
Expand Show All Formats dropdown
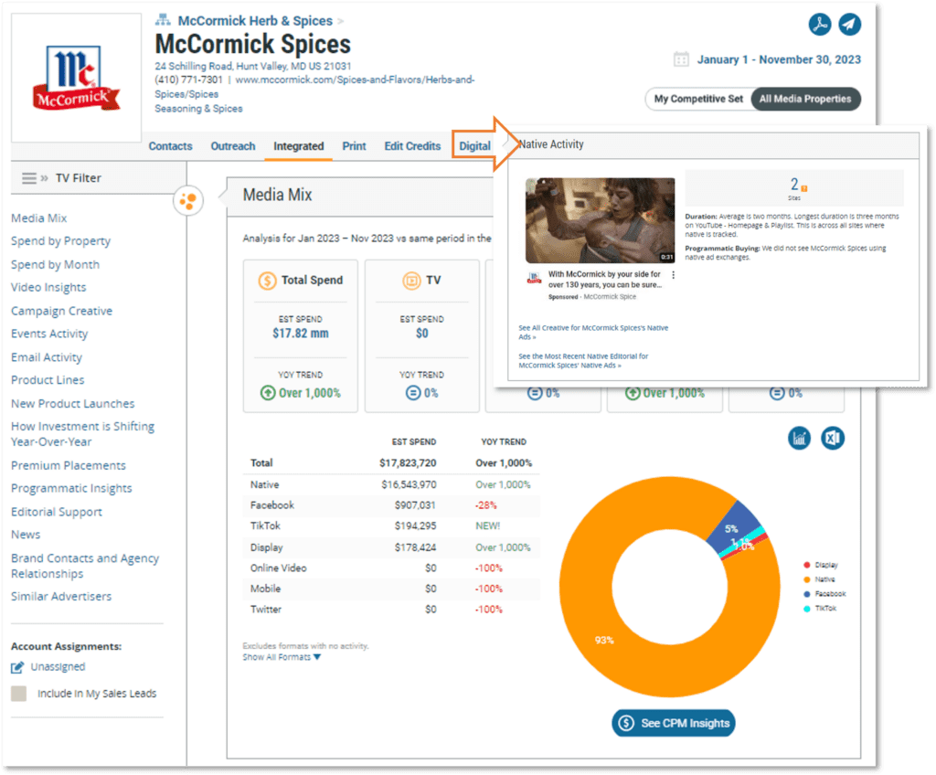pos(282,657)
